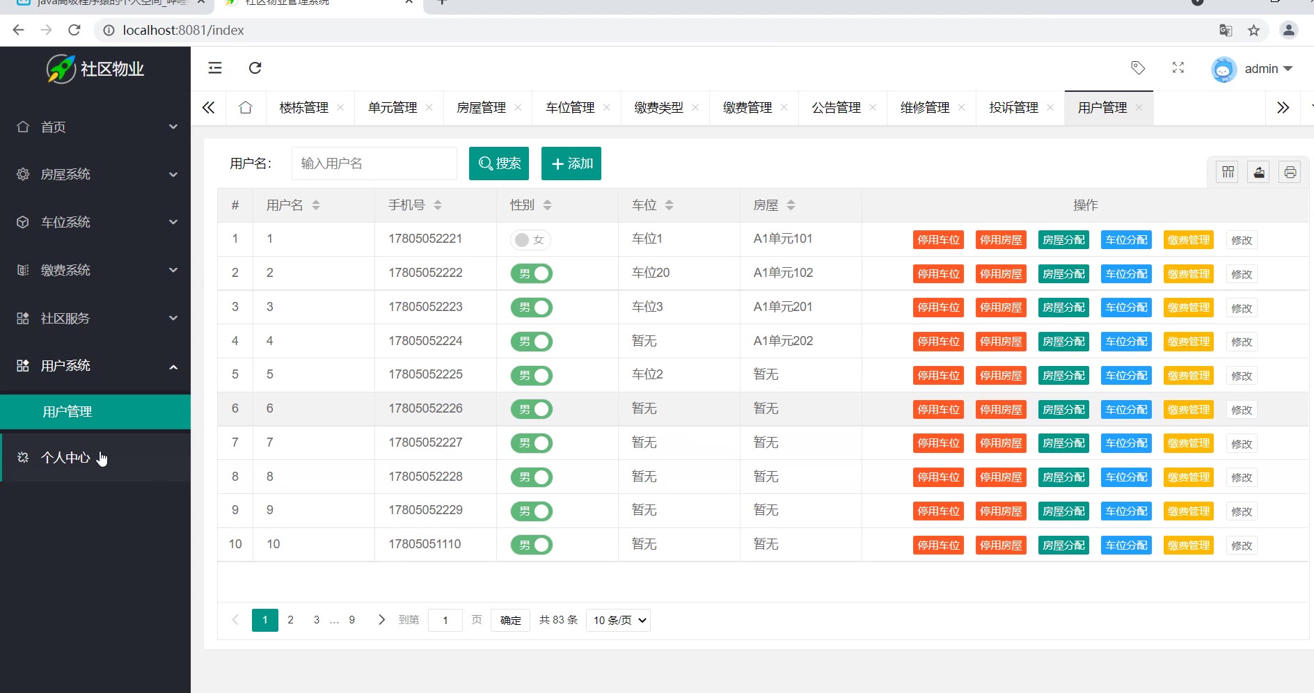Collapse the sidebar with the menu fold icon

(x=215, y=67)
